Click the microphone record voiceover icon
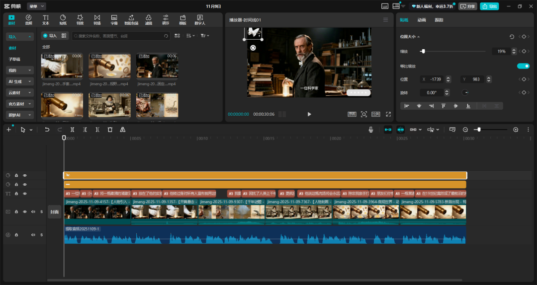This screenshot has width=537, height=285. tap(371, 130)
